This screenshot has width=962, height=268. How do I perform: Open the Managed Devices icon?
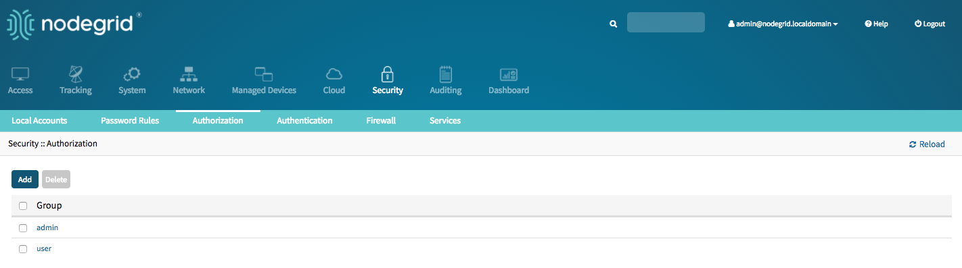pos(264,74)
